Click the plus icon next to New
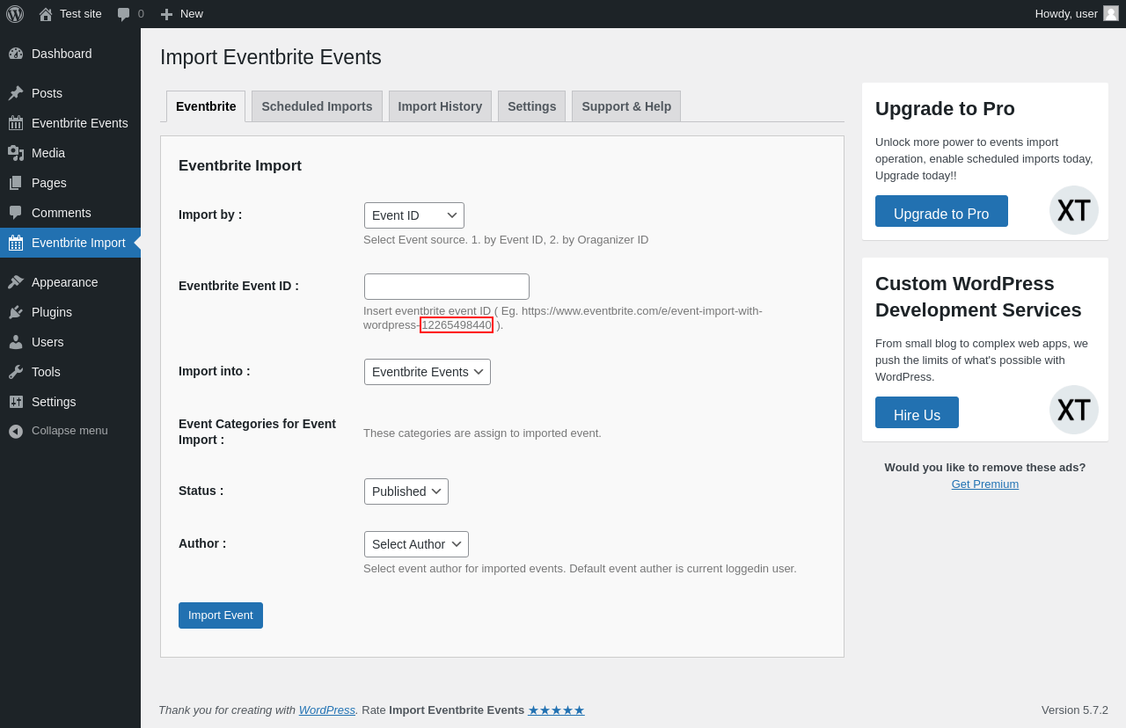Image resolution: width=1126 pixels, height=728 pixels. click(x=166, y=14)
